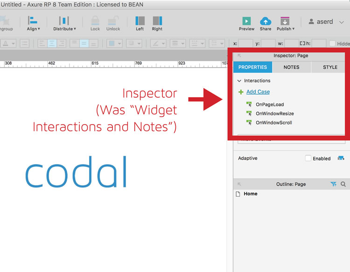
Task: Toggle the Left panel icon
Action: [x=140, y=23]
